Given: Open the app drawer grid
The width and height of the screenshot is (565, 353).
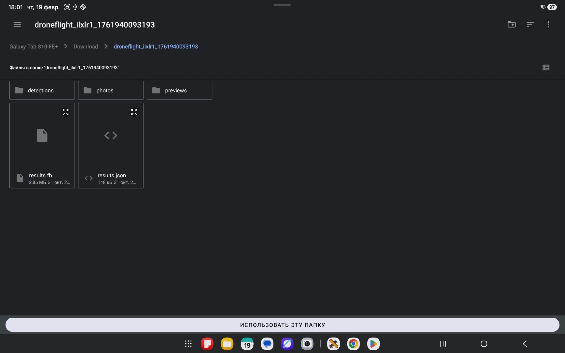Looking at the screenshot, I should (188, 344).
